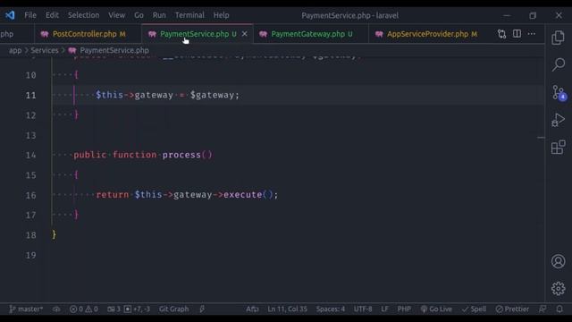Open the Manage settings gear
Image resolution: width=572 pixels, height=322 pixels.
pos(558,288)
